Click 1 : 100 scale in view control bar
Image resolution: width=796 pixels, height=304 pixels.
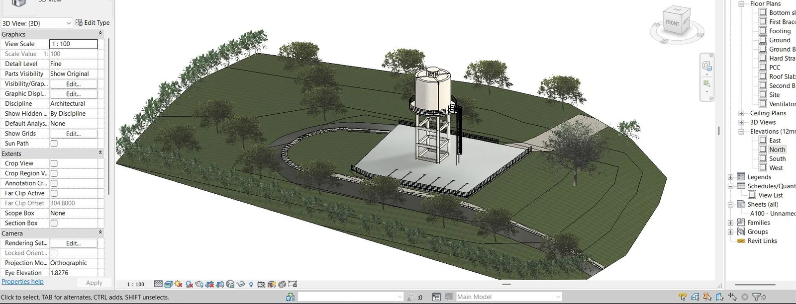point(135,285)
